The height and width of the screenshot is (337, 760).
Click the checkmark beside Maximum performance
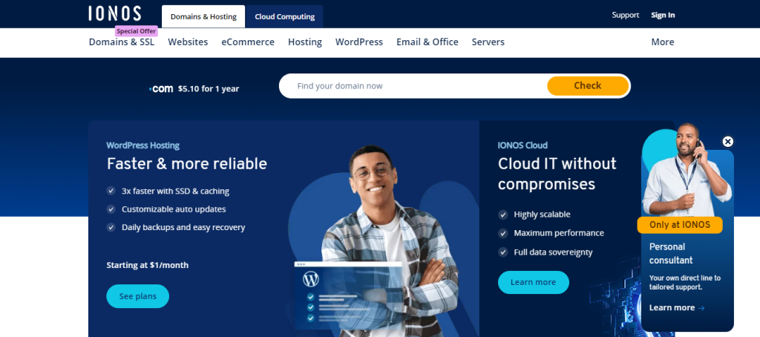pos(503,233)
